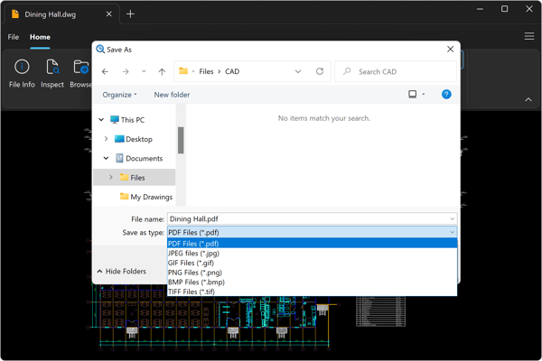Open the File ribbon tab
542x361 pixels.
coord(14,37)
